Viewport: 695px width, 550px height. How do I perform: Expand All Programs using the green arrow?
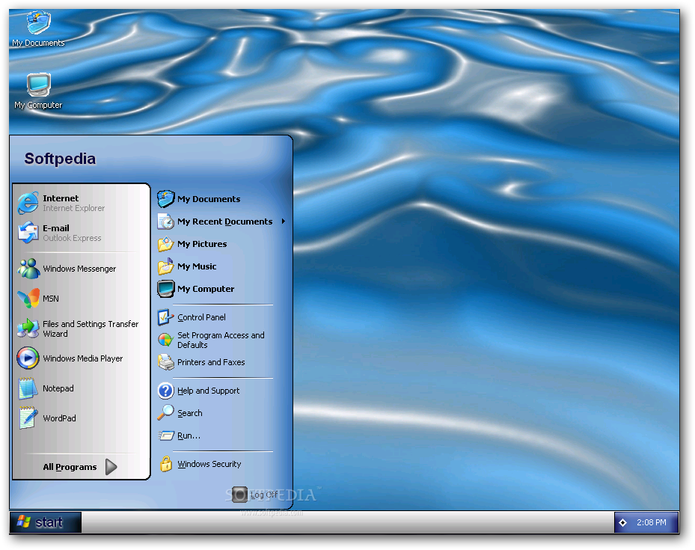pyautogui.click(x=111, y=467)
